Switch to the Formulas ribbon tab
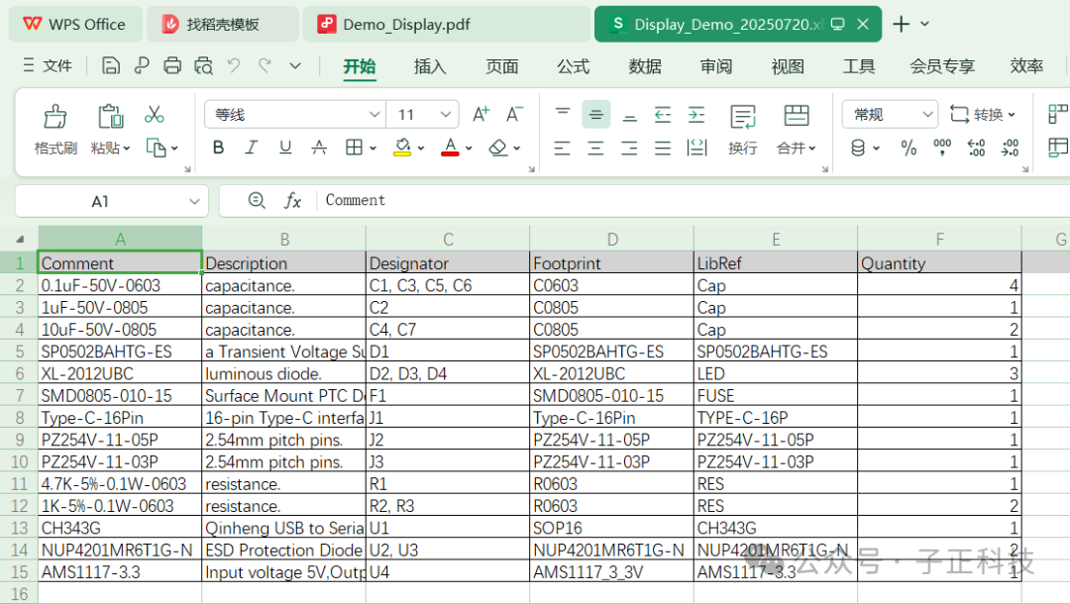The width and height of the screenshot is (1070, 604). pyautogui.click(x=574, y=66)
